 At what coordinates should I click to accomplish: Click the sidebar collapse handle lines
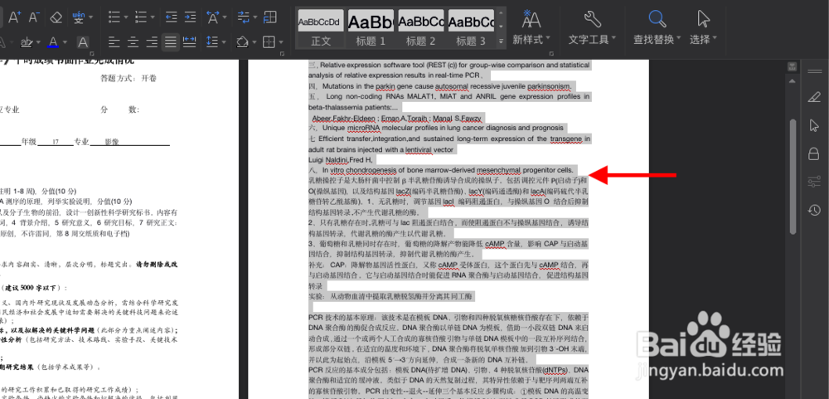[x=814, y=71]
